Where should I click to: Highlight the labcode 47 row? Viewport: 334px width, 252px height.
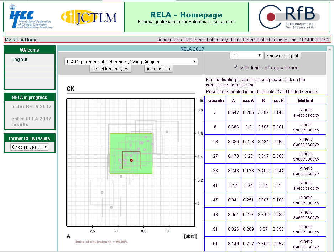click(265, 200)
